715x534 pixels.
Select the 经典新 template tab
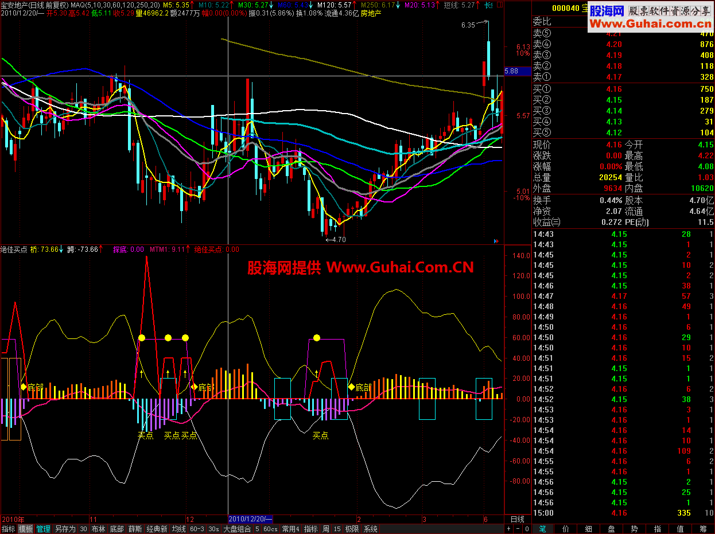coord(157,529)
